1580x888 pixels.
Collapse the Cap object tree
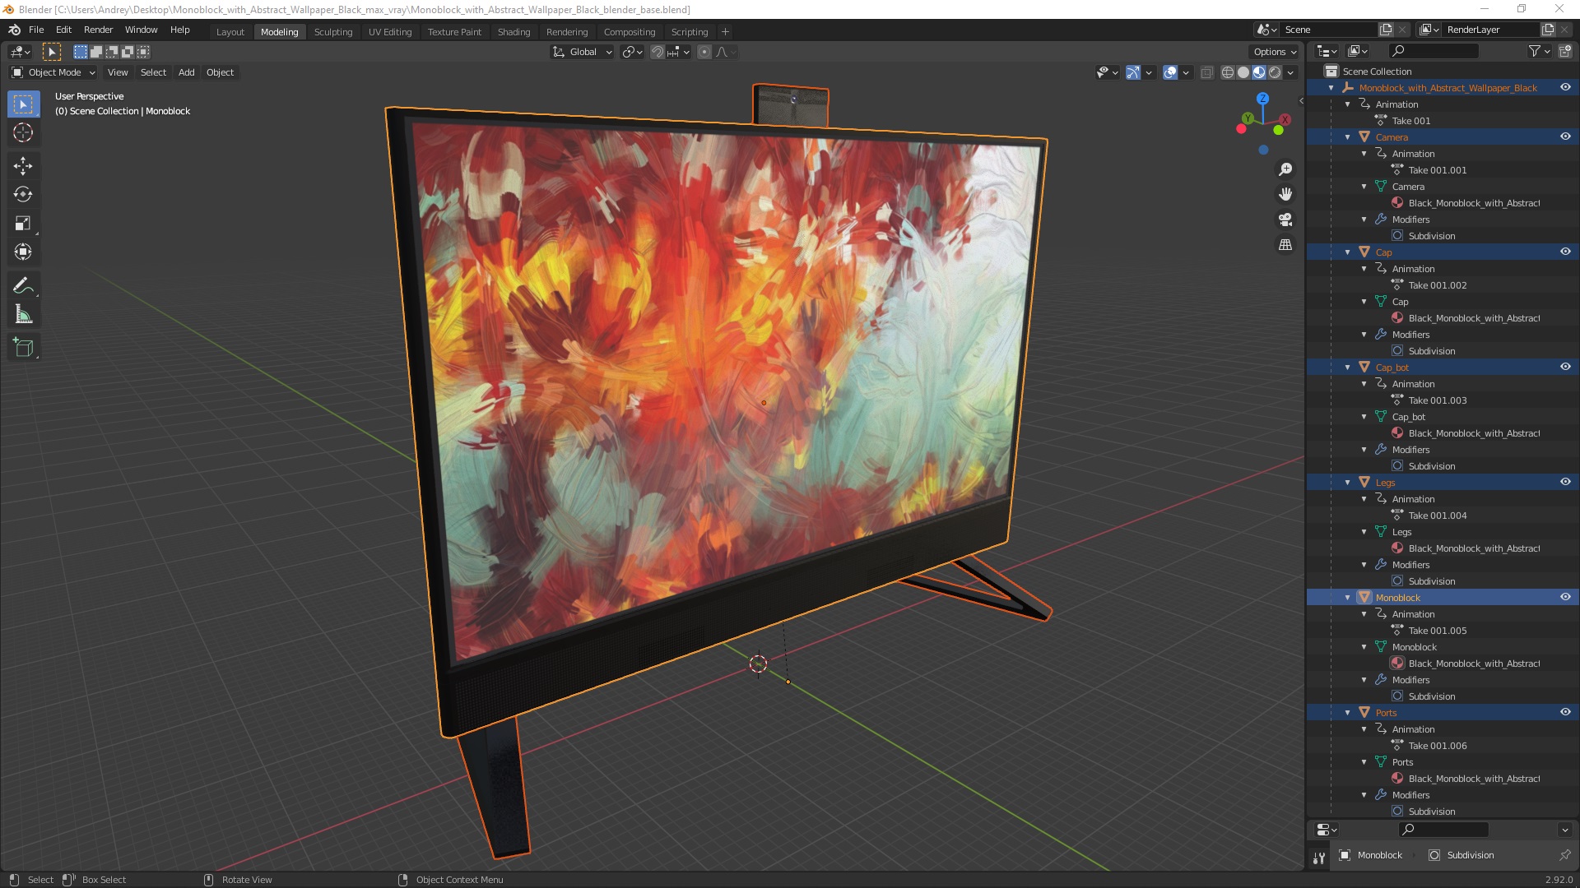click(1348, 252)
